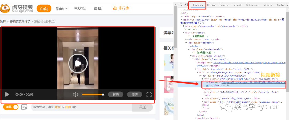Viewport: 289px width, 120px height.
Task: Expand the duya-header div node
Action: click(184, 26)
